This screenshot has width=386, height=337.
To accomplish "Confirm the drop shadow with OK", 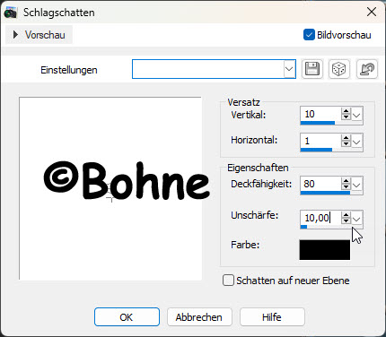I will 127,317.
